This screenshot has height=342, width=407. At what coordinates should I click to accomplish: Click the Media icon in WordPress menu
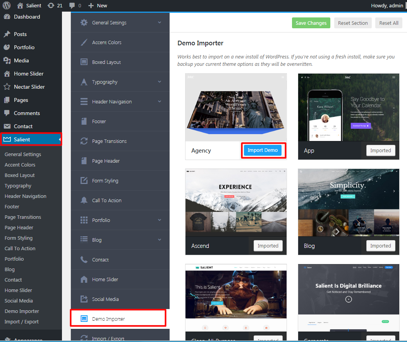pyautogui.click(x=7, y=60)
